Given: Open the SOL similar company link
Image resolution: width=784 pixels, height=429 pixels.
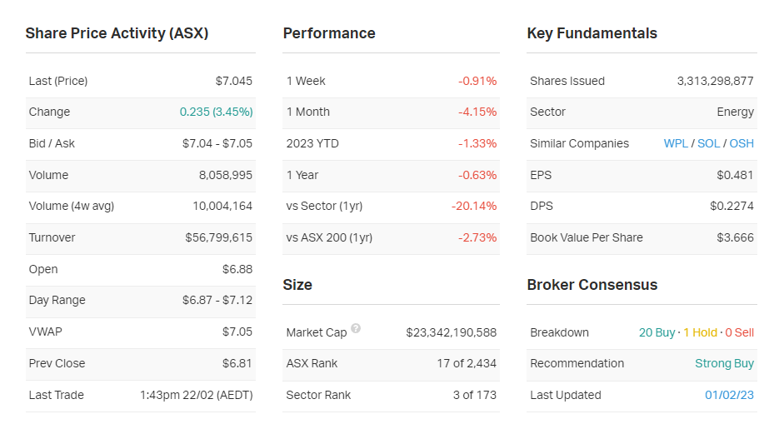Looking at the screenshot, I should click(x=708, y=143).
